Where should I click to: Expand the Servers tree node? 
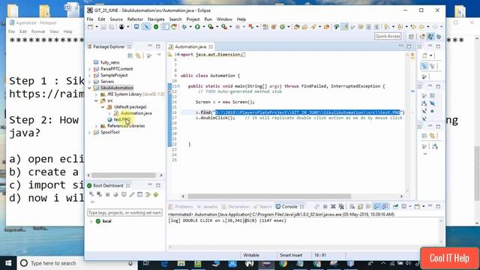(90, 82)
